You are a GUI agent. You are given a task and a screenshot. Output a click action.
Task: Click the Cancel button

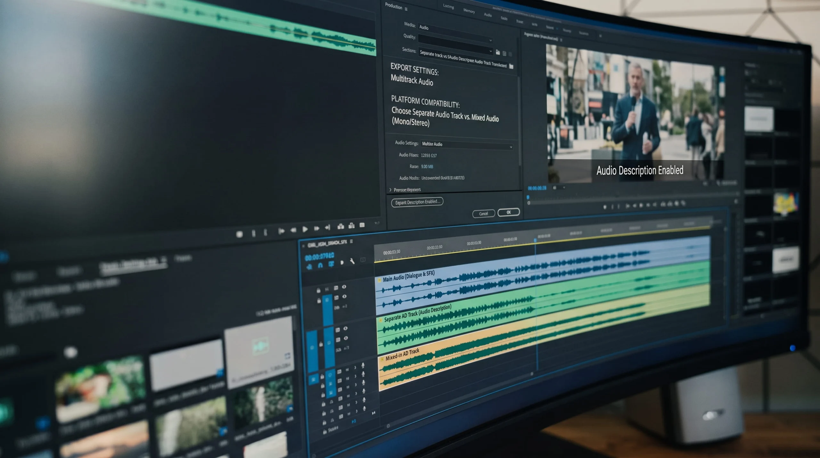tap(483, 214)
